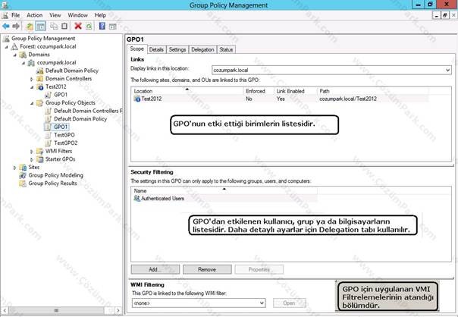Click the tree pane horizontal scrollbar thumb
Image resolution: width=458 pixels, height=317 pixels.
[56, 310]
